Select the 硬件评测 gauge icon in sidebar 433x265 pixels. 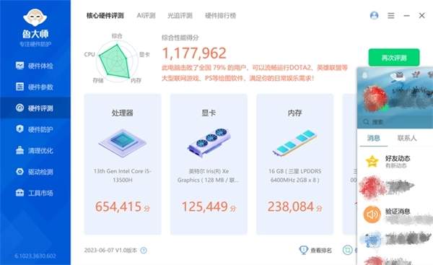point(20,108)
